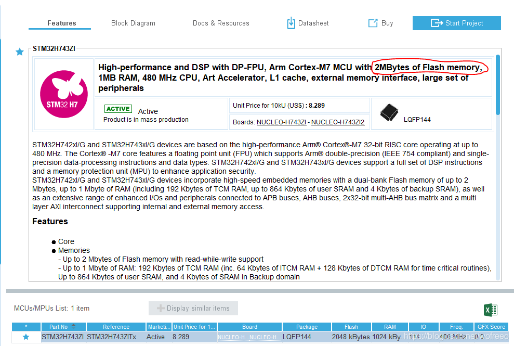Screen dimensions: 514x346
Task: Click the description panel vertical scrollbar
Action: [x=498, y=85]
